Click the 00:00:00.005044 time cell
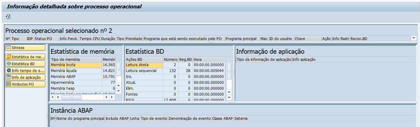Viewport: 420px width, 127px height. (209, 71)
